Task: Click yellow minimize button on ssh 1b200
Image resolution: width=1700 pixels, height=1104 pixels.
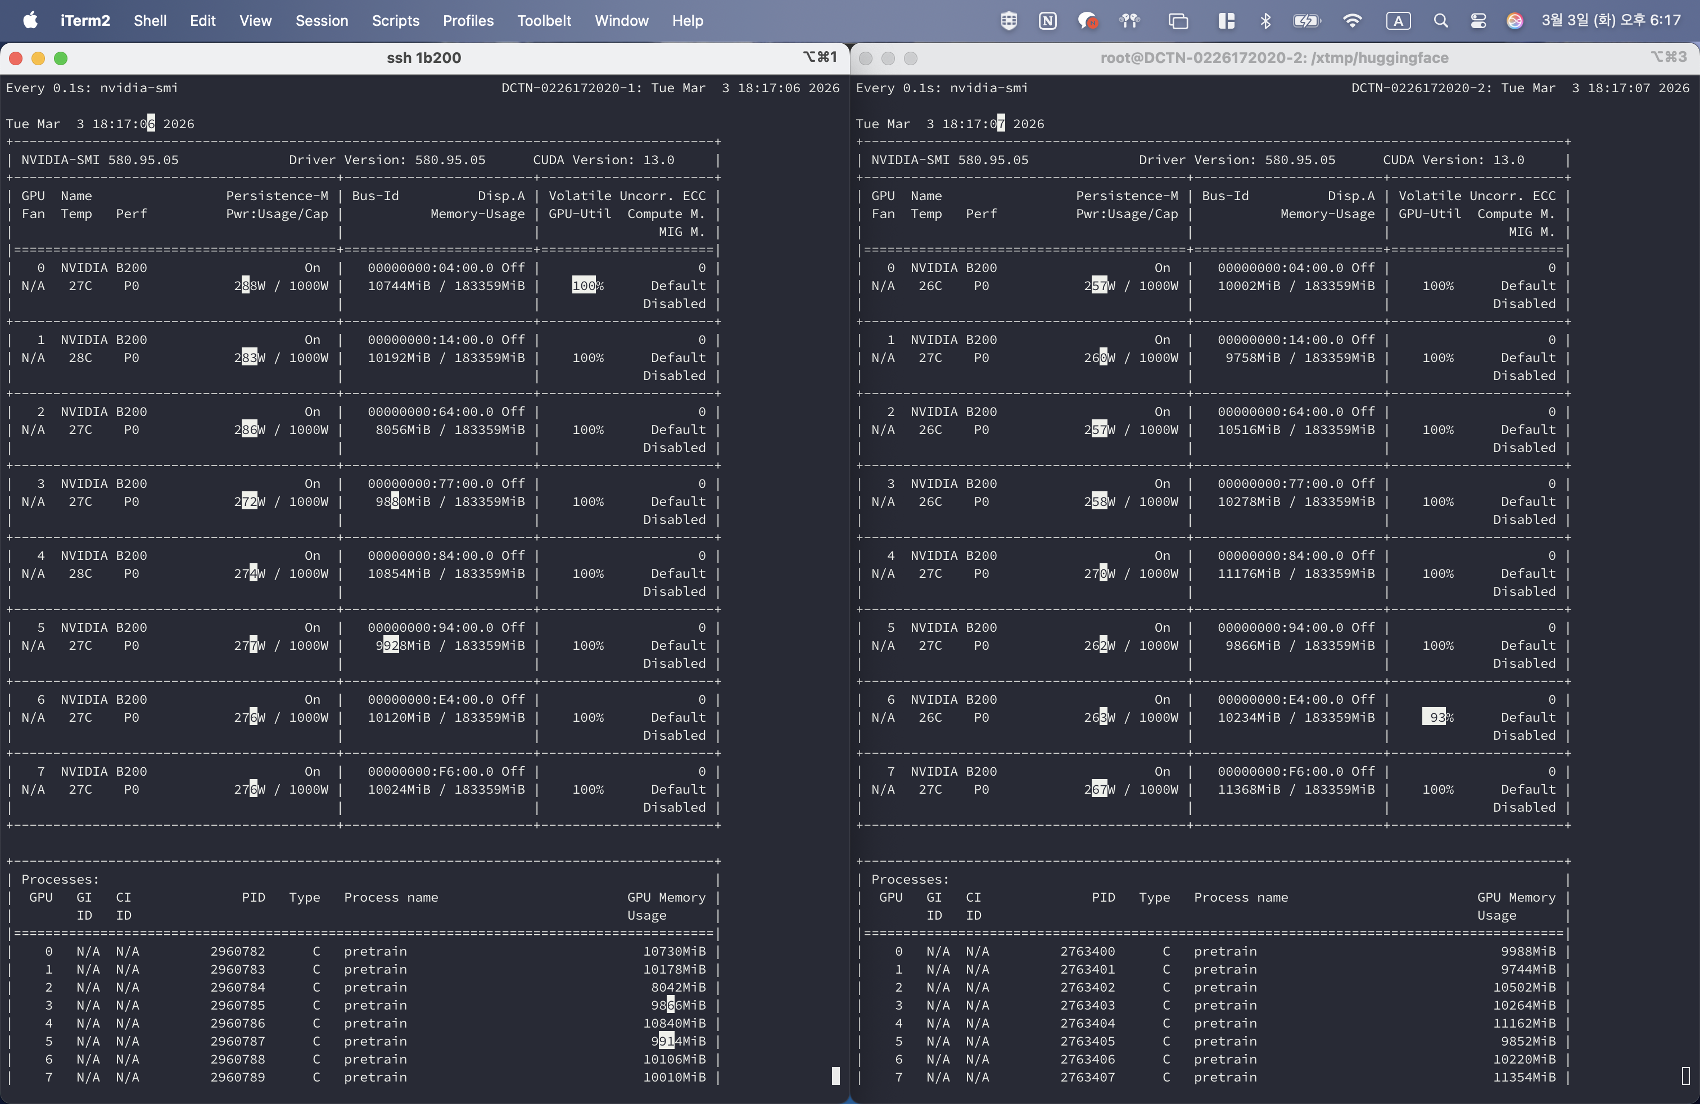Action: coord(39,58)
